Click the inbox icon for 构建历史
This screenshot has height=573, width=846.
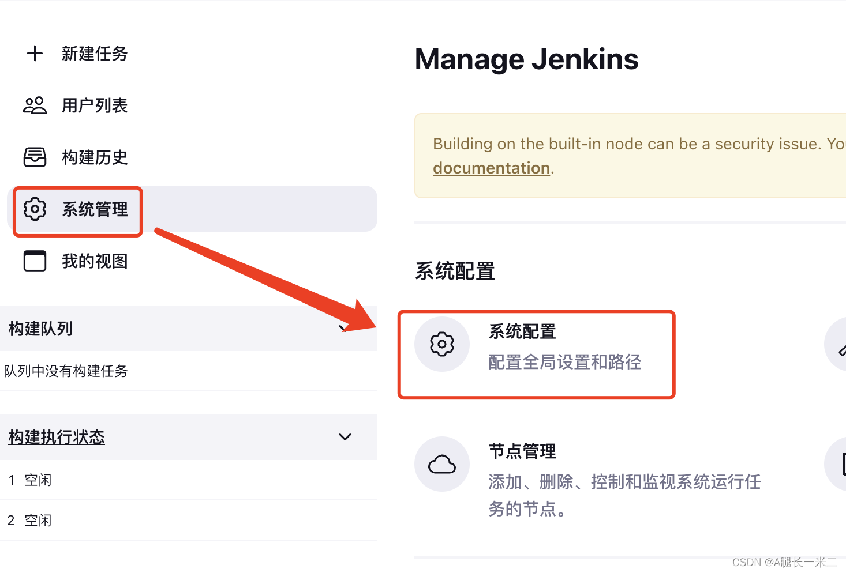(35, 157)
